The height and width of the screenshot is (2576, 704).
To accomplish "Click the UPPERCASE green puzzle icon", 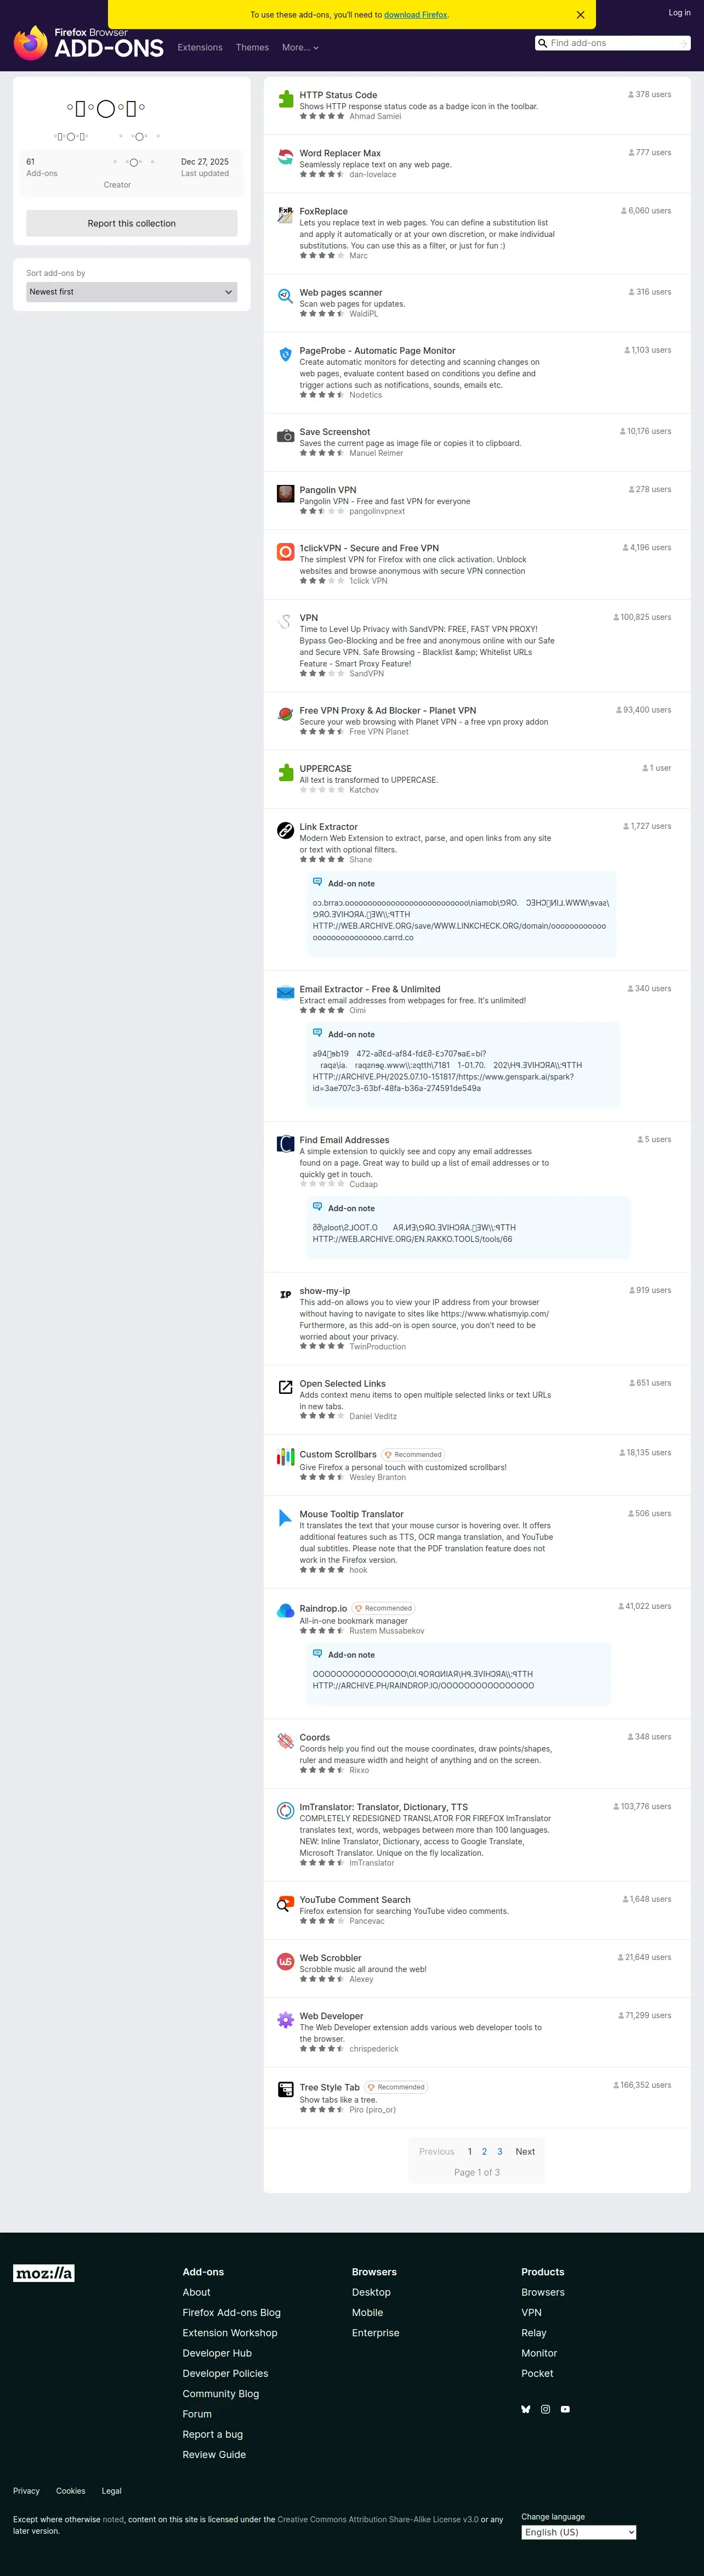I will click(x=285, y=771).
